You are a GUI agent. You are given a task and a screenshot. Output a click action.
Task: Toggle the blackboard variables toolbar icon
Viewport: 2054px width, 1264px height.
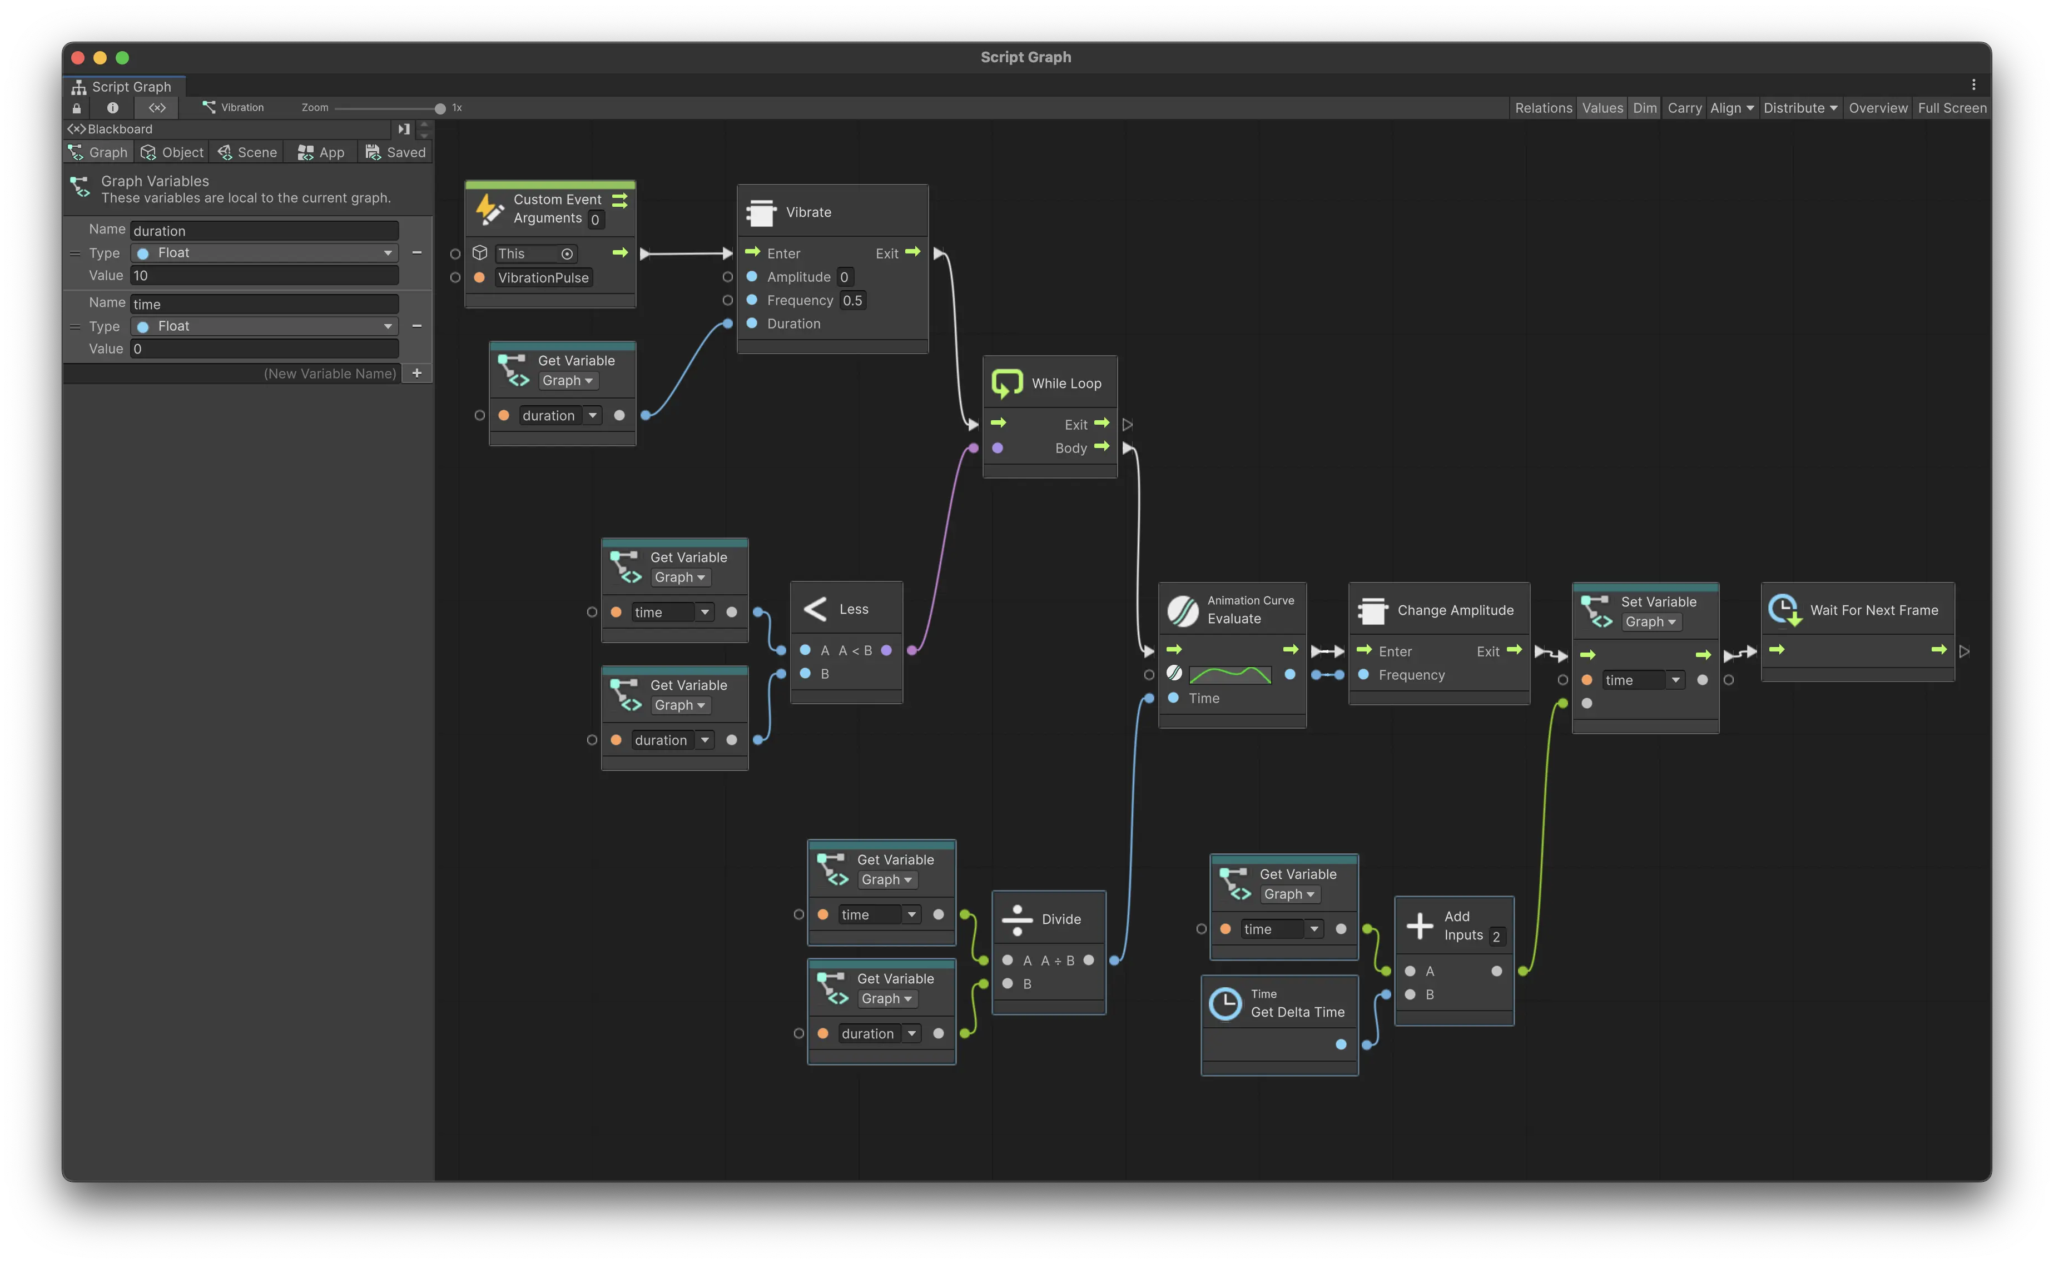(x=157, y=108)
